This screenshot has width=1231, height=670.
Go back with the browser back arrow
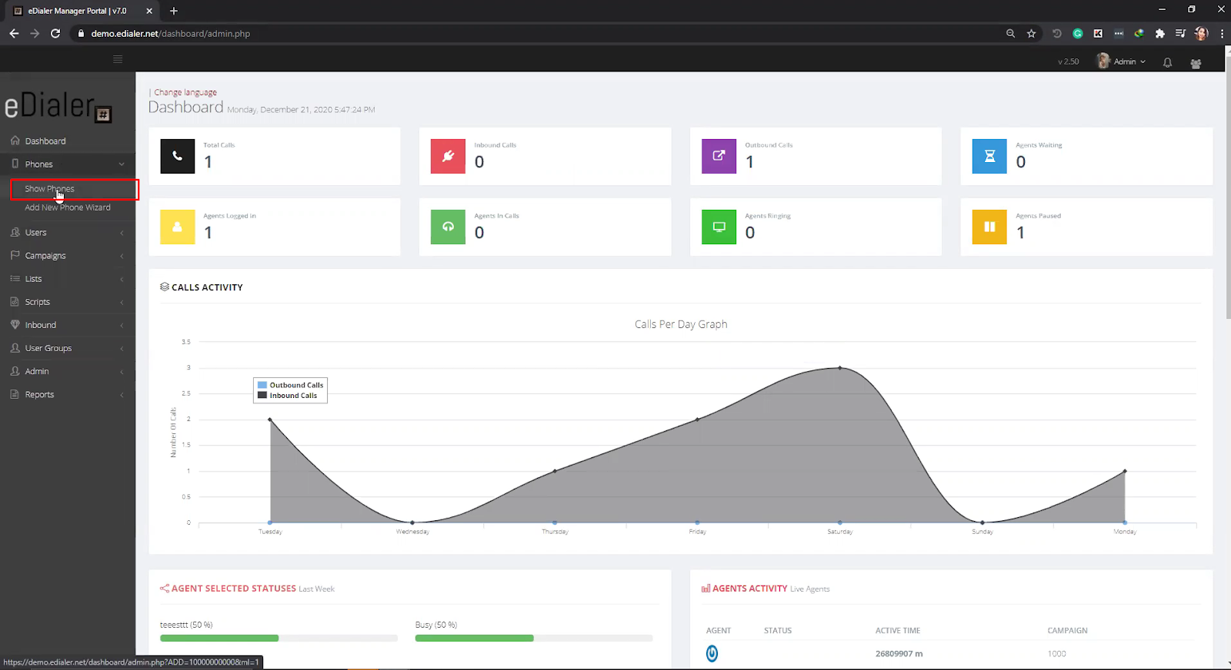pos(14,33)
